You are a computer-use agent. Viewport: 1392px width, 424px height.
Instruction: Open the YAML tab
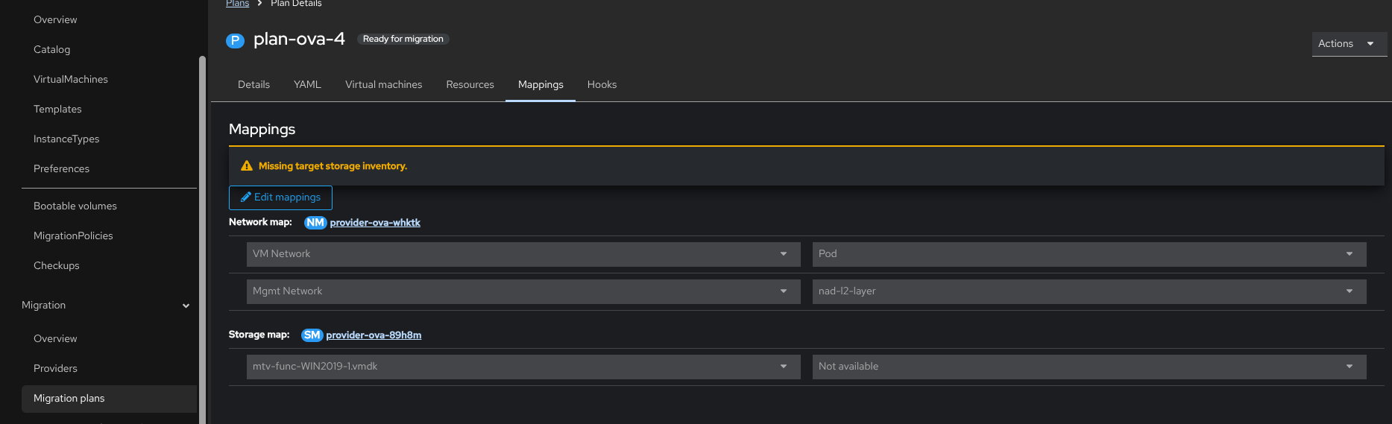tap(307, 85)
